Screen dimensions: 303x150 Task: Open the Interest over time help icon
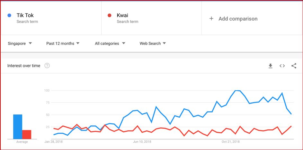[x=47, y=66]
